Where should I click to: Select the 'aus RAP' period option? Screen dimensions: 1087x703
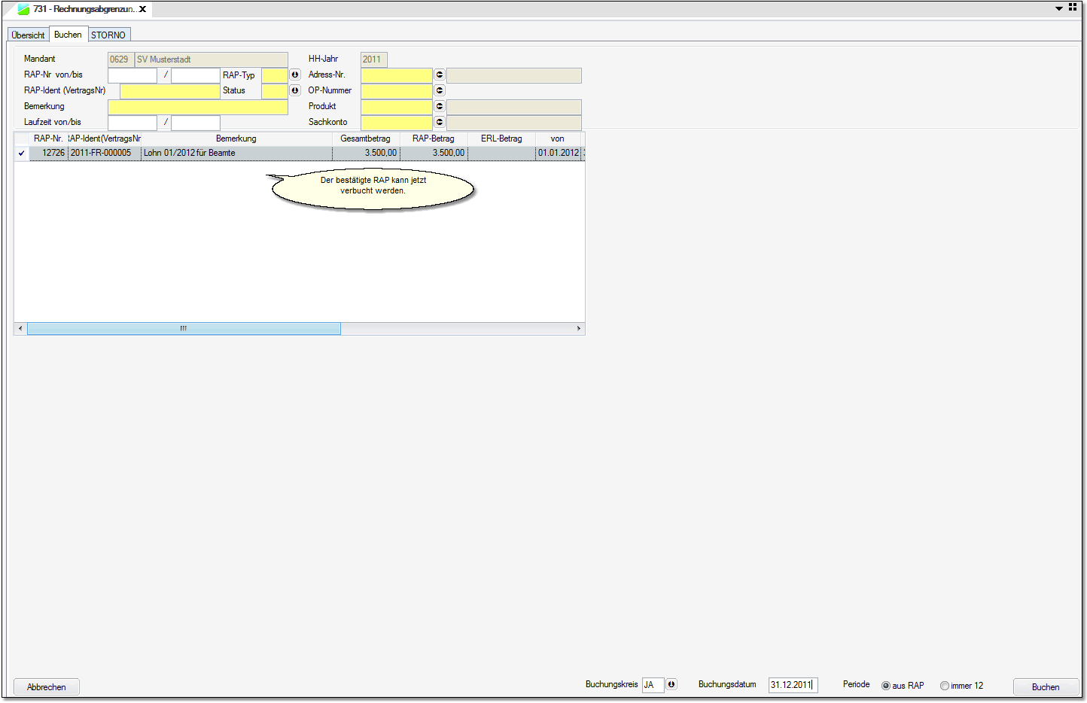coord(886,686)
